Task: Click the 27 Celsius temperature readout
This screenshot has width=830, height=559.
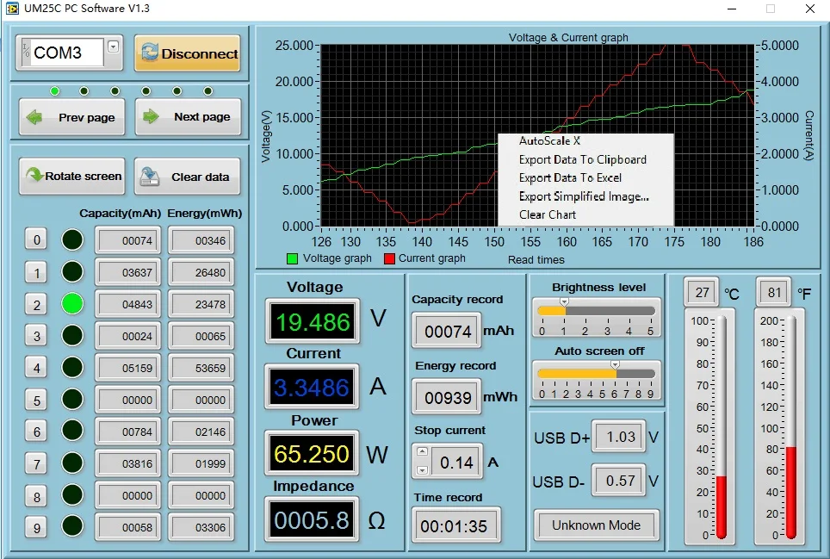Action: [702, 292]
